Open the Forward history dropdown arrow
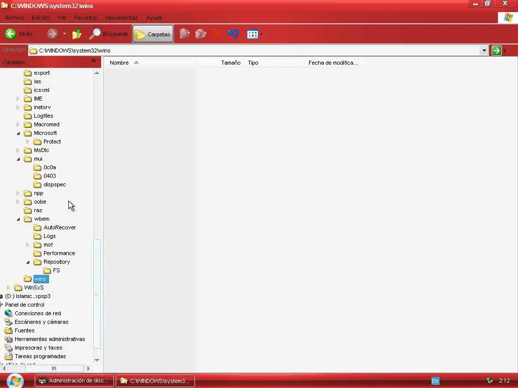The image size is (518, 388). [64, 34]
